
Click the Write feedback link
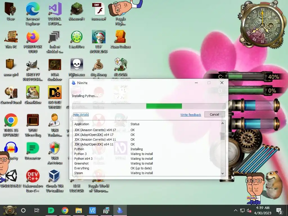click(x=191, y=115)
